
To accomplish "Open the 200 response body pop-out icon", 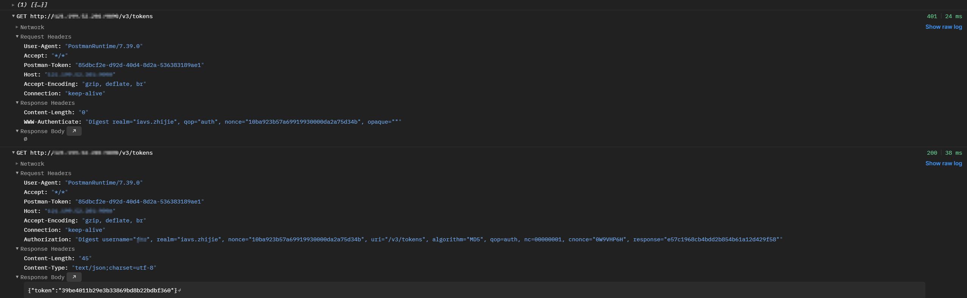I will click(74, 277).
